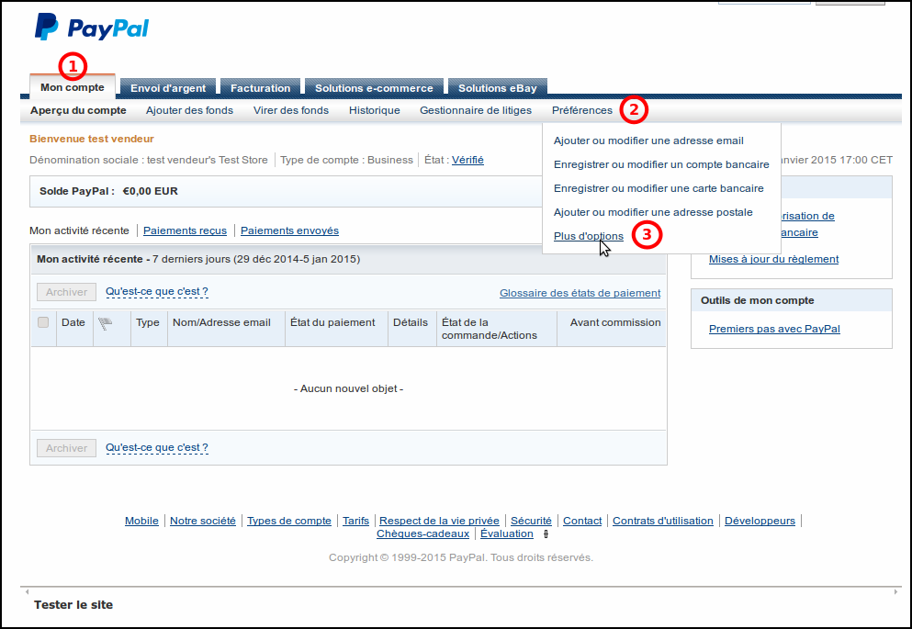The height and width of the screenshot is (629, 912).
Task: Choose Enregistrer ou modifier une carte bancaire
Action: [659, 188]
